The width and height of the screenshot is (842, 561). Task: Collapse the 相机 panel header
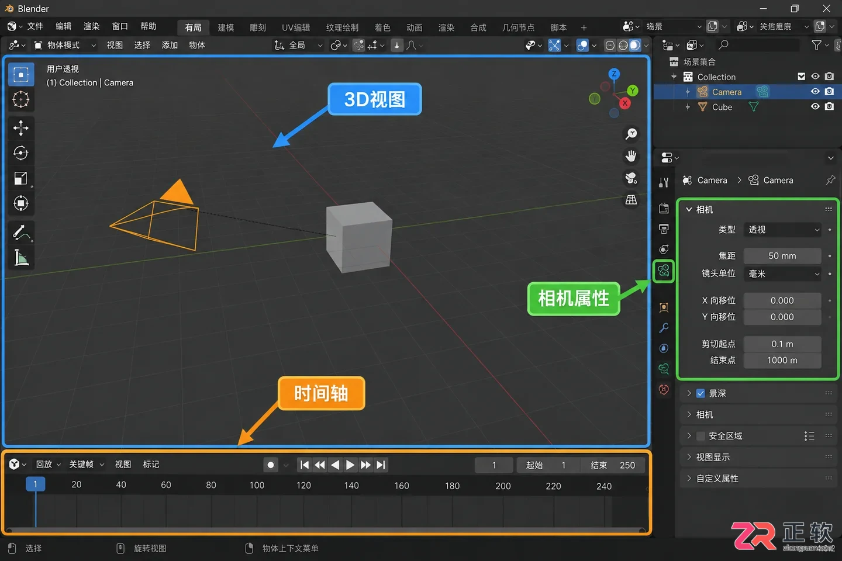(757, 209)
